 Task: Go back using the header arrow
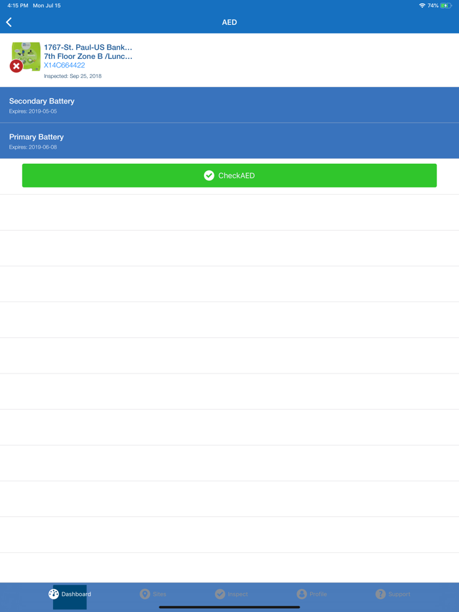pos(9,22)
